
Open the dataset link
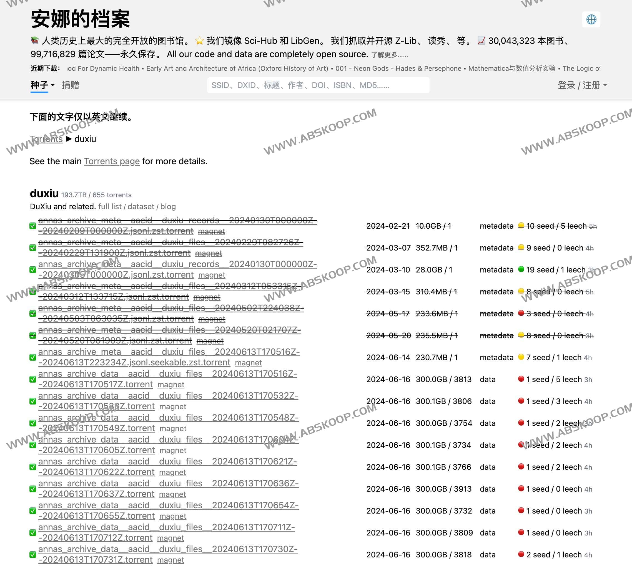pyautogui.click(x=141, y=206)
